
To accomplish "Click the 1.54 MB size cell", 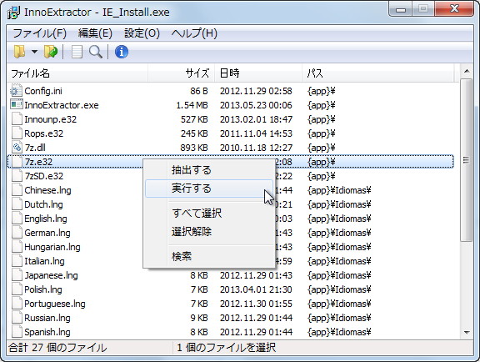I will pos(192,105).
